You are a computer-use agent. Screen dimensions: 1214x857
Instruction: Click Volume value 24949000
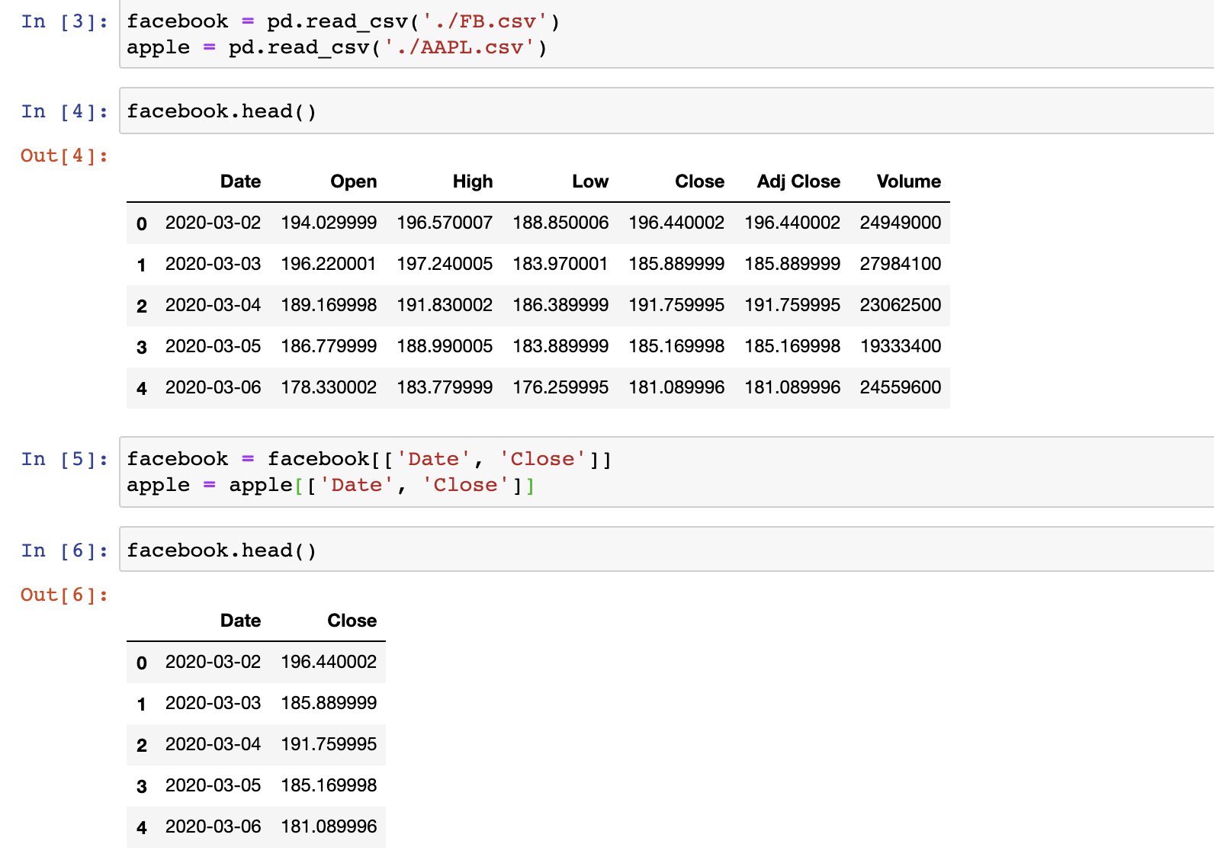coord(901,223)
